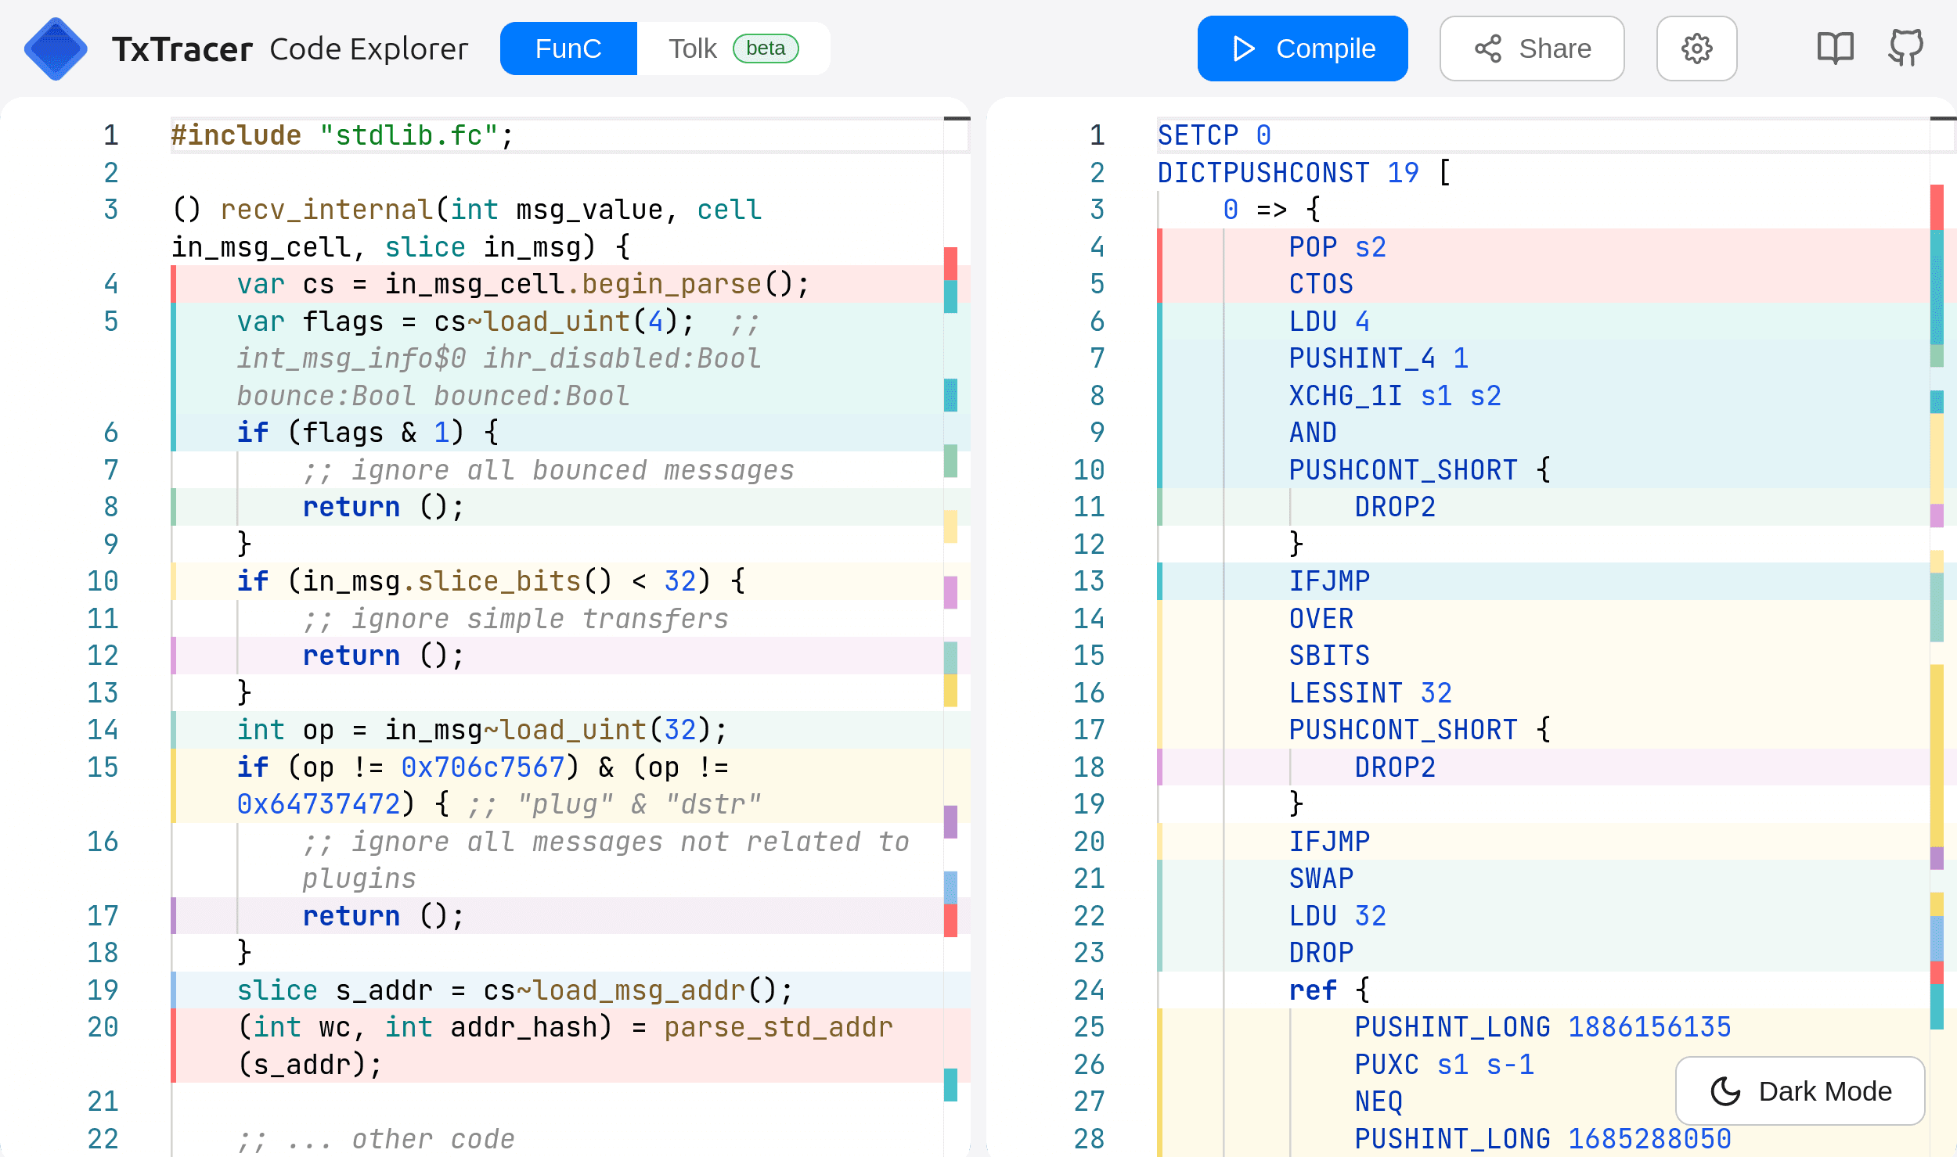Click comment 'ignore all bounced messages'
Screen dimensions: 1957x1157
coord(548,470)
